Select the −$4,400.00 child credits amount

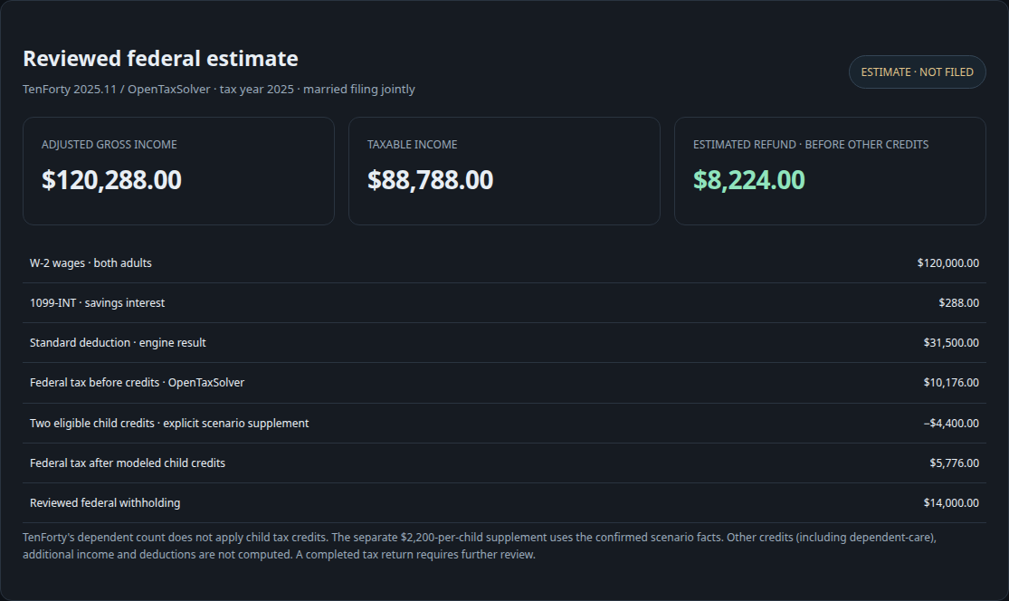[951, 424]
